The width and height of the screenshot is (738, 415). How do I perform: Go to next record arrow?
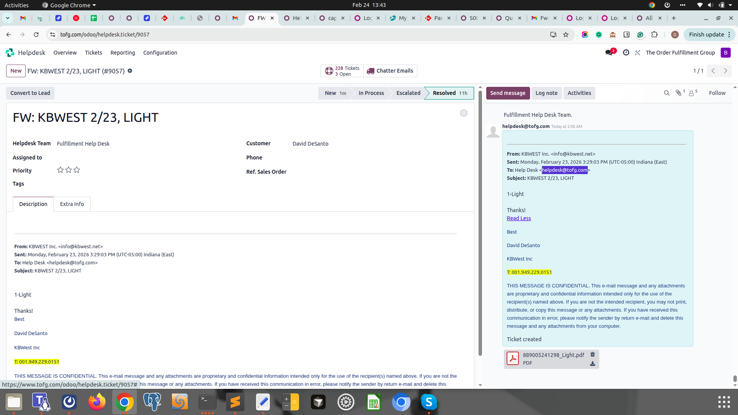point(726,71)
